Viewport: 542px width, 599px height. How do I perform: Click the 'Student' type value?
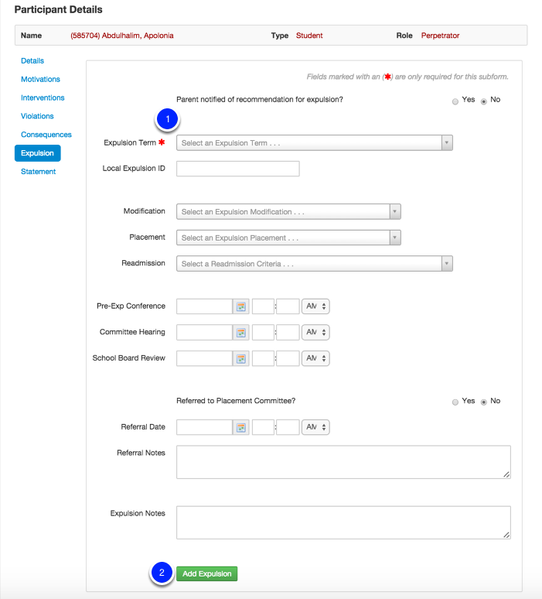tap(309, 36)
